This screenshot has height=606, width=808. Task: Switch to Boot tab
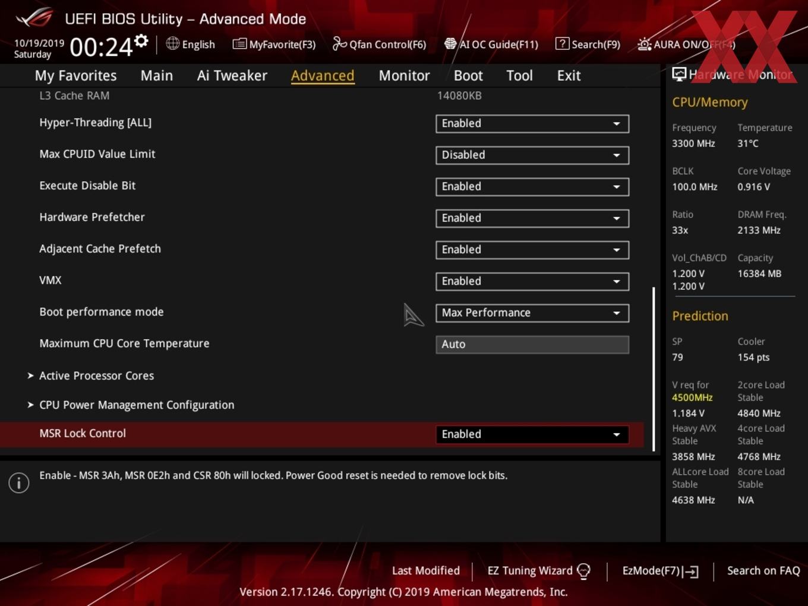coord(468,75)
